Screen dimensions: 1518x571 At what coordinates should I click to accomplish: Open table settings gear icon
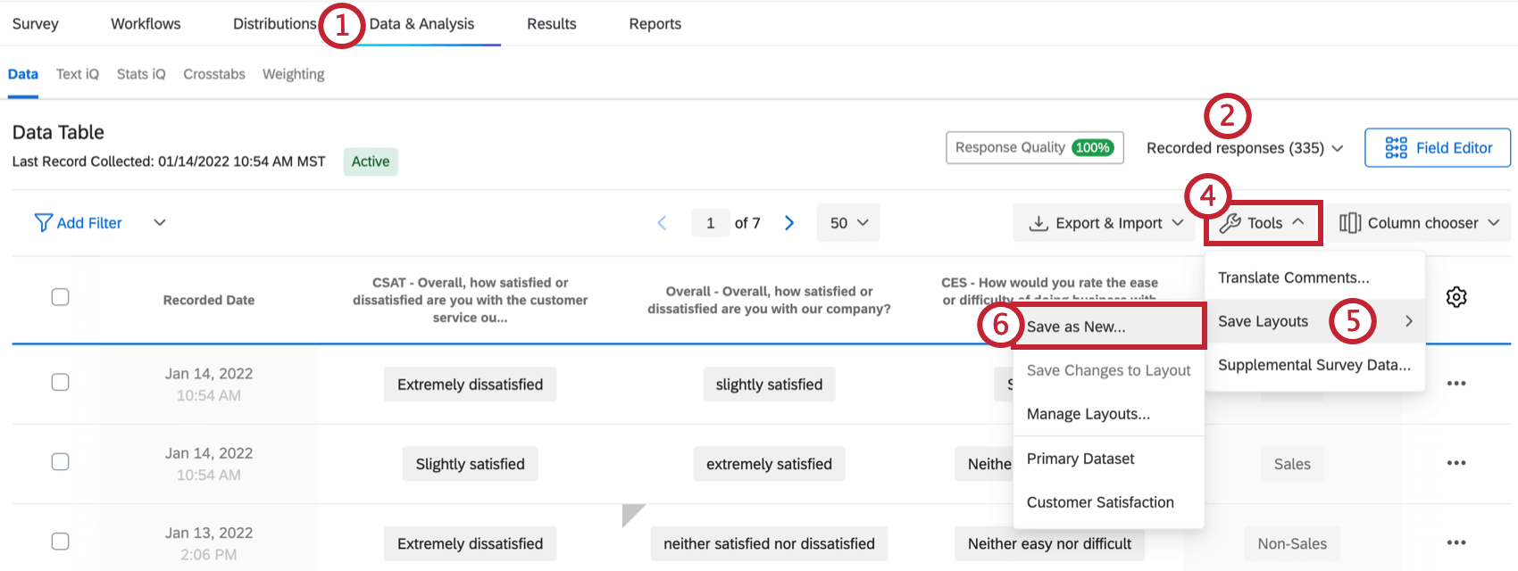coord(1455,297)
